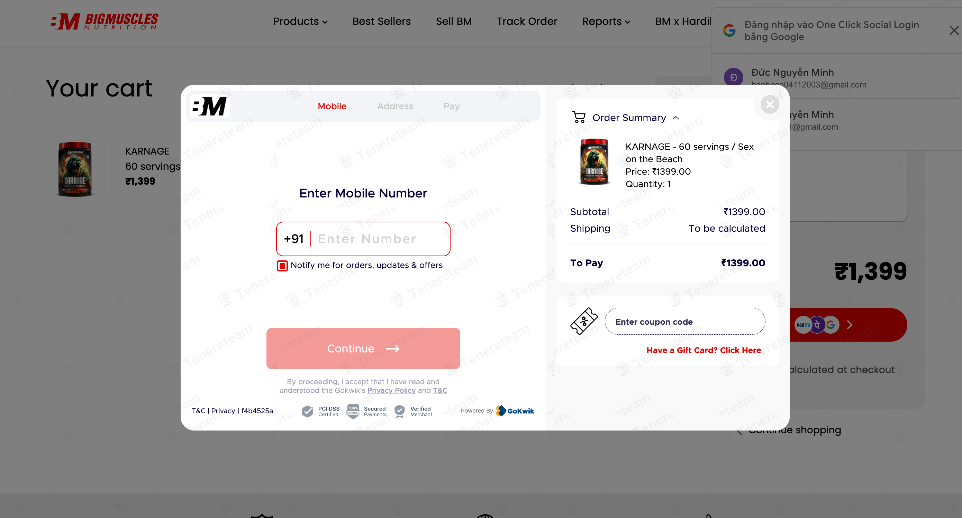962x518 pixels.
Task: Expand the Reports dropdown menu
Action: [606, 22]
